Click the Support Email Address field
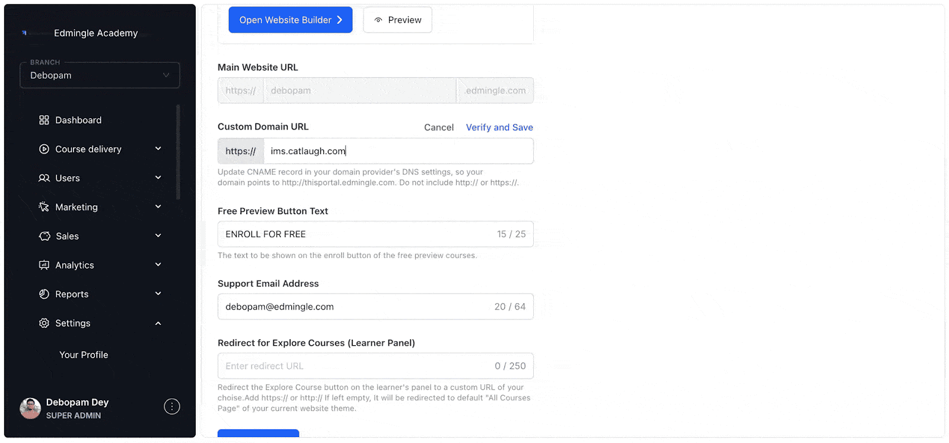The image size is (949, 443). (375, 307)
